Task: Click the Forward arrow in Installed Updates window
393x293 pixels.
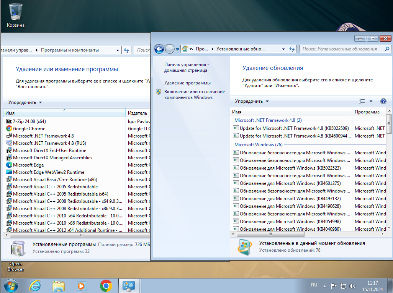Action: 170,49
